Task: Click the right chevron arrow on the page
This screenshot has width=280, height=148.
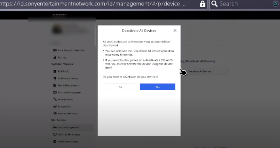Action: (223, 40)
